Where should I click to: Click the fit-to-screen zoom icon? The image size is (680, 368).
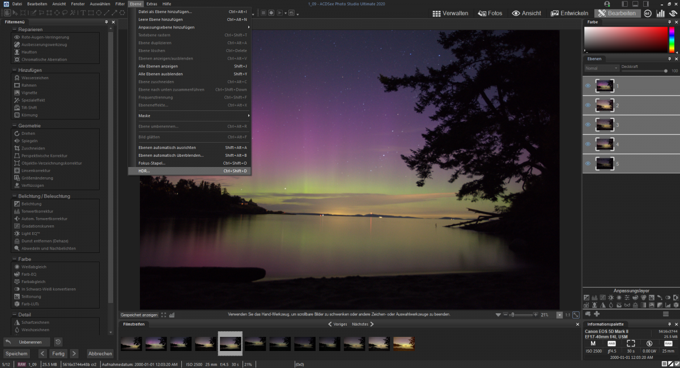[576, 315]
